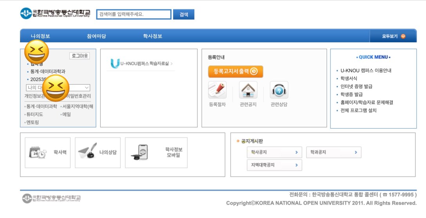Screen dimensions: 426x218
Task: Open the 등록절차 pencil icon
Action: click(x=217, y=90)
